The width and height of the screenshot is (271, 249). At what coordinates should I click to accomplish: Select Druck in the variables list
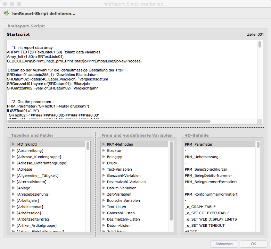click(112, 163)
